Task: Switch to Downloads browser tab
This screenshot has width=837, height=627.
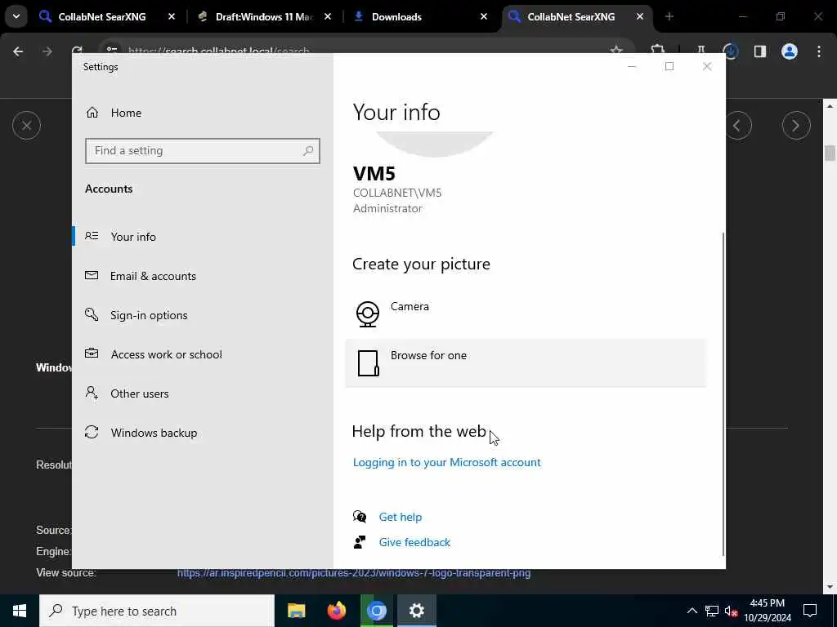Action: [396, 17]
